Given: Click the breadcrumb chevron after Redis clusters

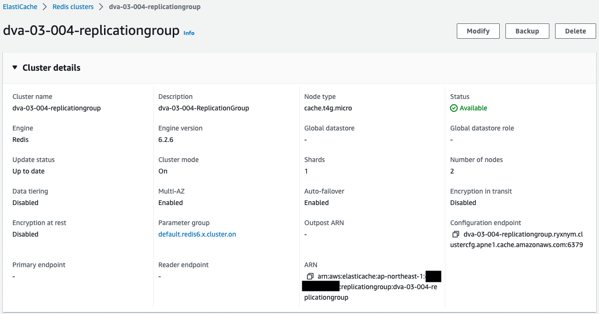Looking at the screenshot, I should (x=101, y=7).
